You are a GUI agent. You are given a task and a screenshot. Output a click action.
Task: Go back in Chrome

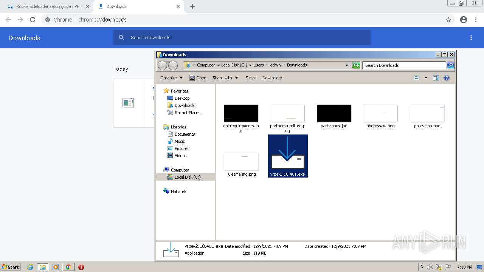coord(8,20)
